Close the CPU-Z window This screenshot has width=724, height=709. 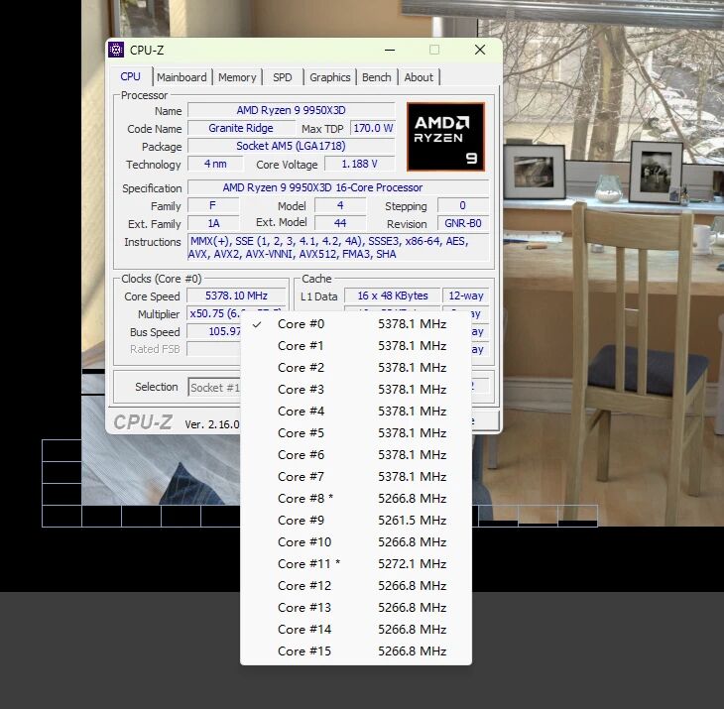(480, 50)
